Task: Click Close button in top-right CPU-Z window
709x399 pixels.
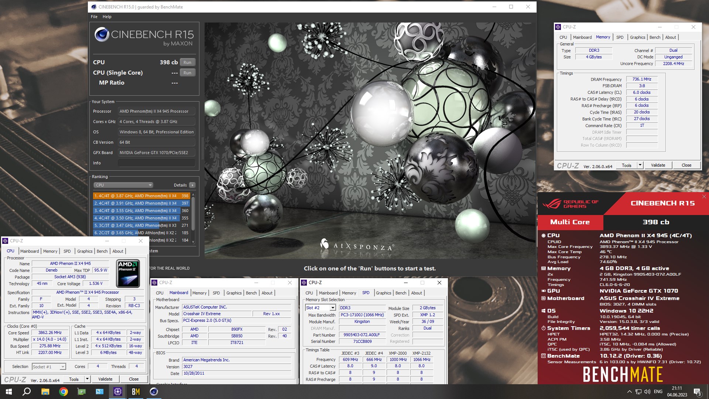Action: click(x=686, y=165)
